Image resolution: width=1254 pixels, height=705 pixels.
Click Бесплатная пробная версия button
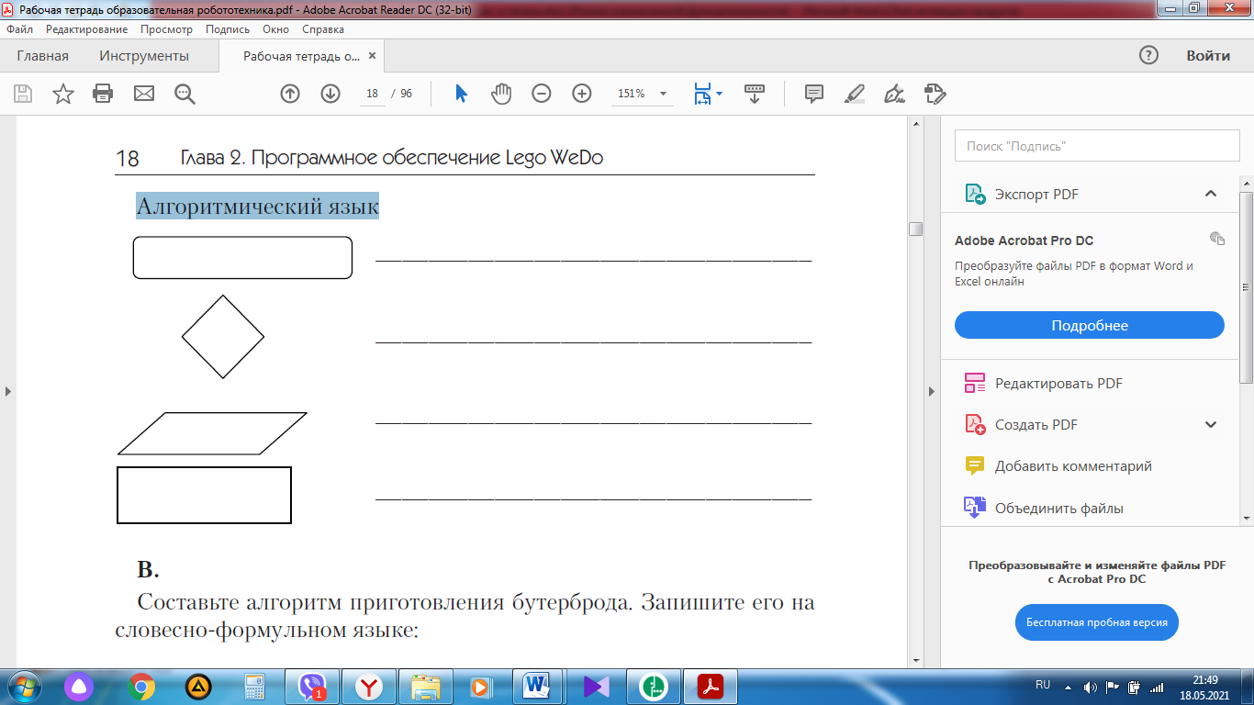[1097, 622]
